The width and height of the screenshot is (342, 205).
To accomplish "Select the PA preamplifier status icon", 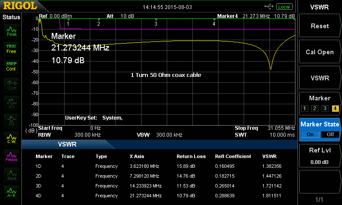I will coord(12,120).
